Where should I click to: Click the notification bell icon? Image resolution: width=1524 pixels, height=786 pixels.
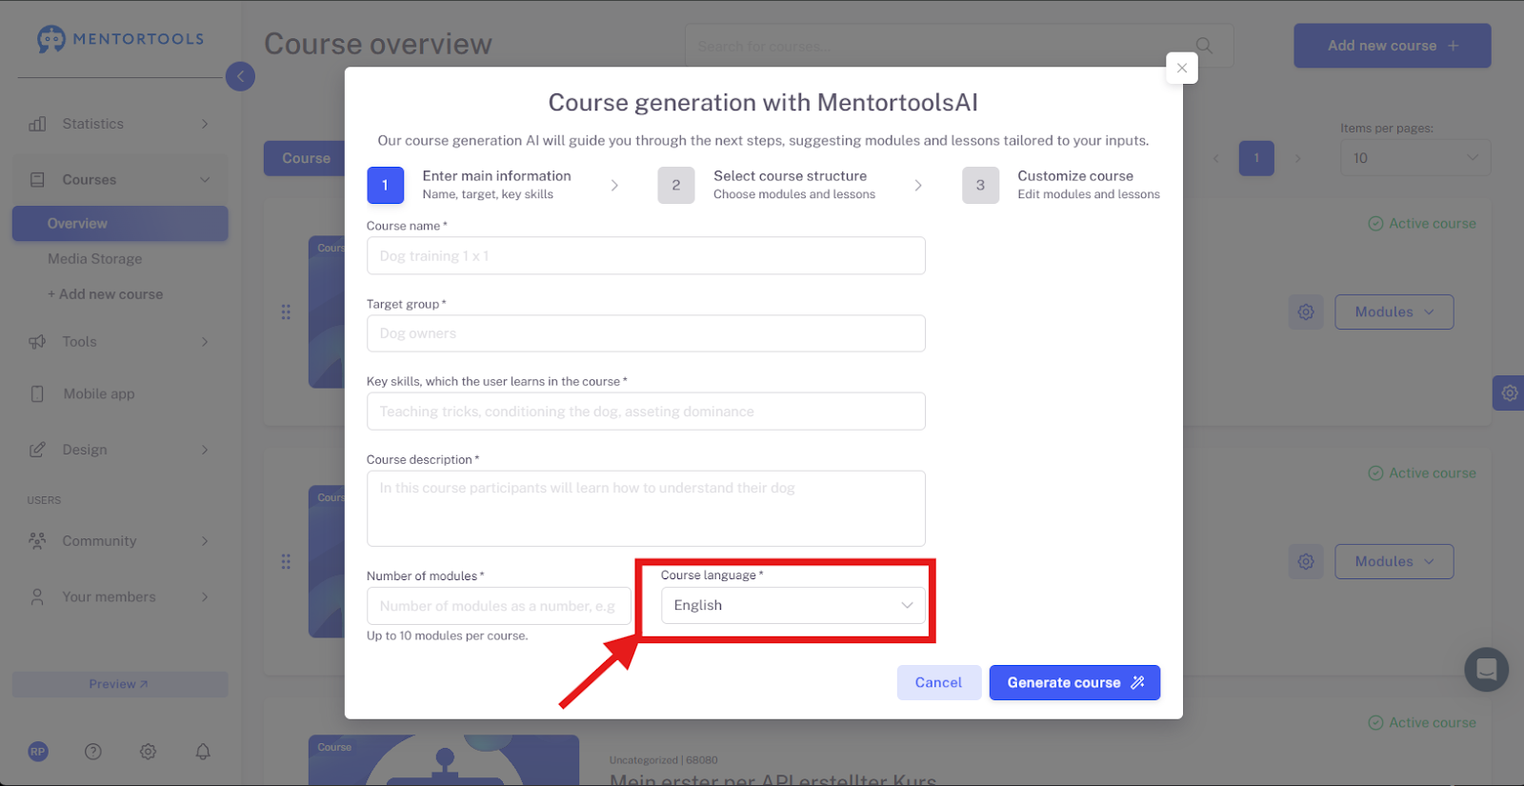point(203,752)
